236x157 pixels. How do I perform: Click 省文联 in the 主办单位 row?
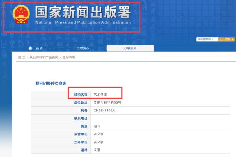pyautogui.click(x=99, y=142)
